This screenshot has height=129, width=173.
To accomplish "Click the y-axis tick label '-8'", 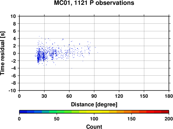I will click(x=13, y=83).
